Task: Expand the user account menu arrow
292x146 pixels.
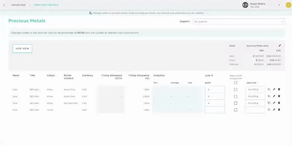Action: [279, 5]
